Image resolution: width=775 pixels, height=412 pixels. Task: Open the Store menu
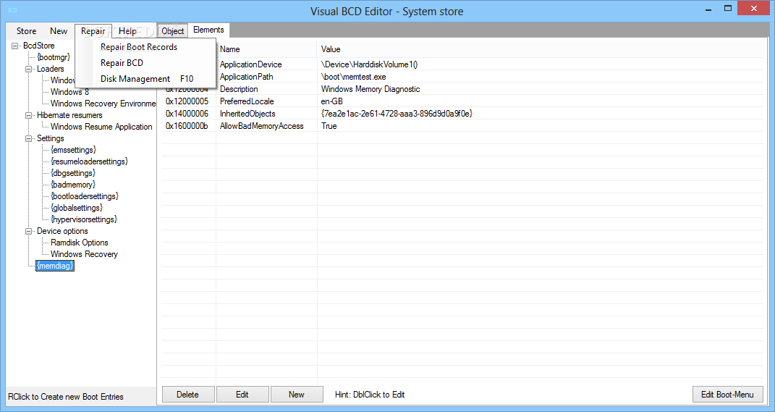point(26,31)
